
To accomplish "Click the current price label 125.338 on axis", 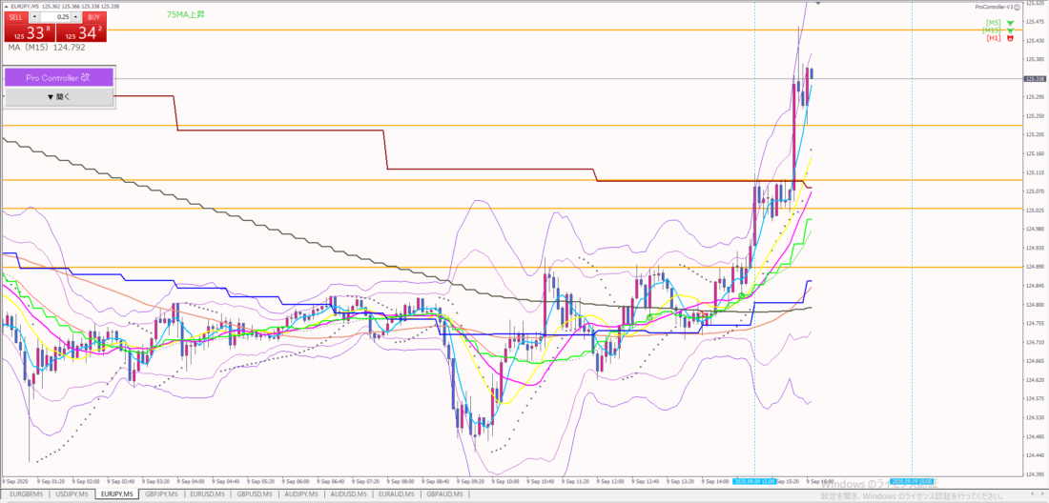I will coord(1035,79).
